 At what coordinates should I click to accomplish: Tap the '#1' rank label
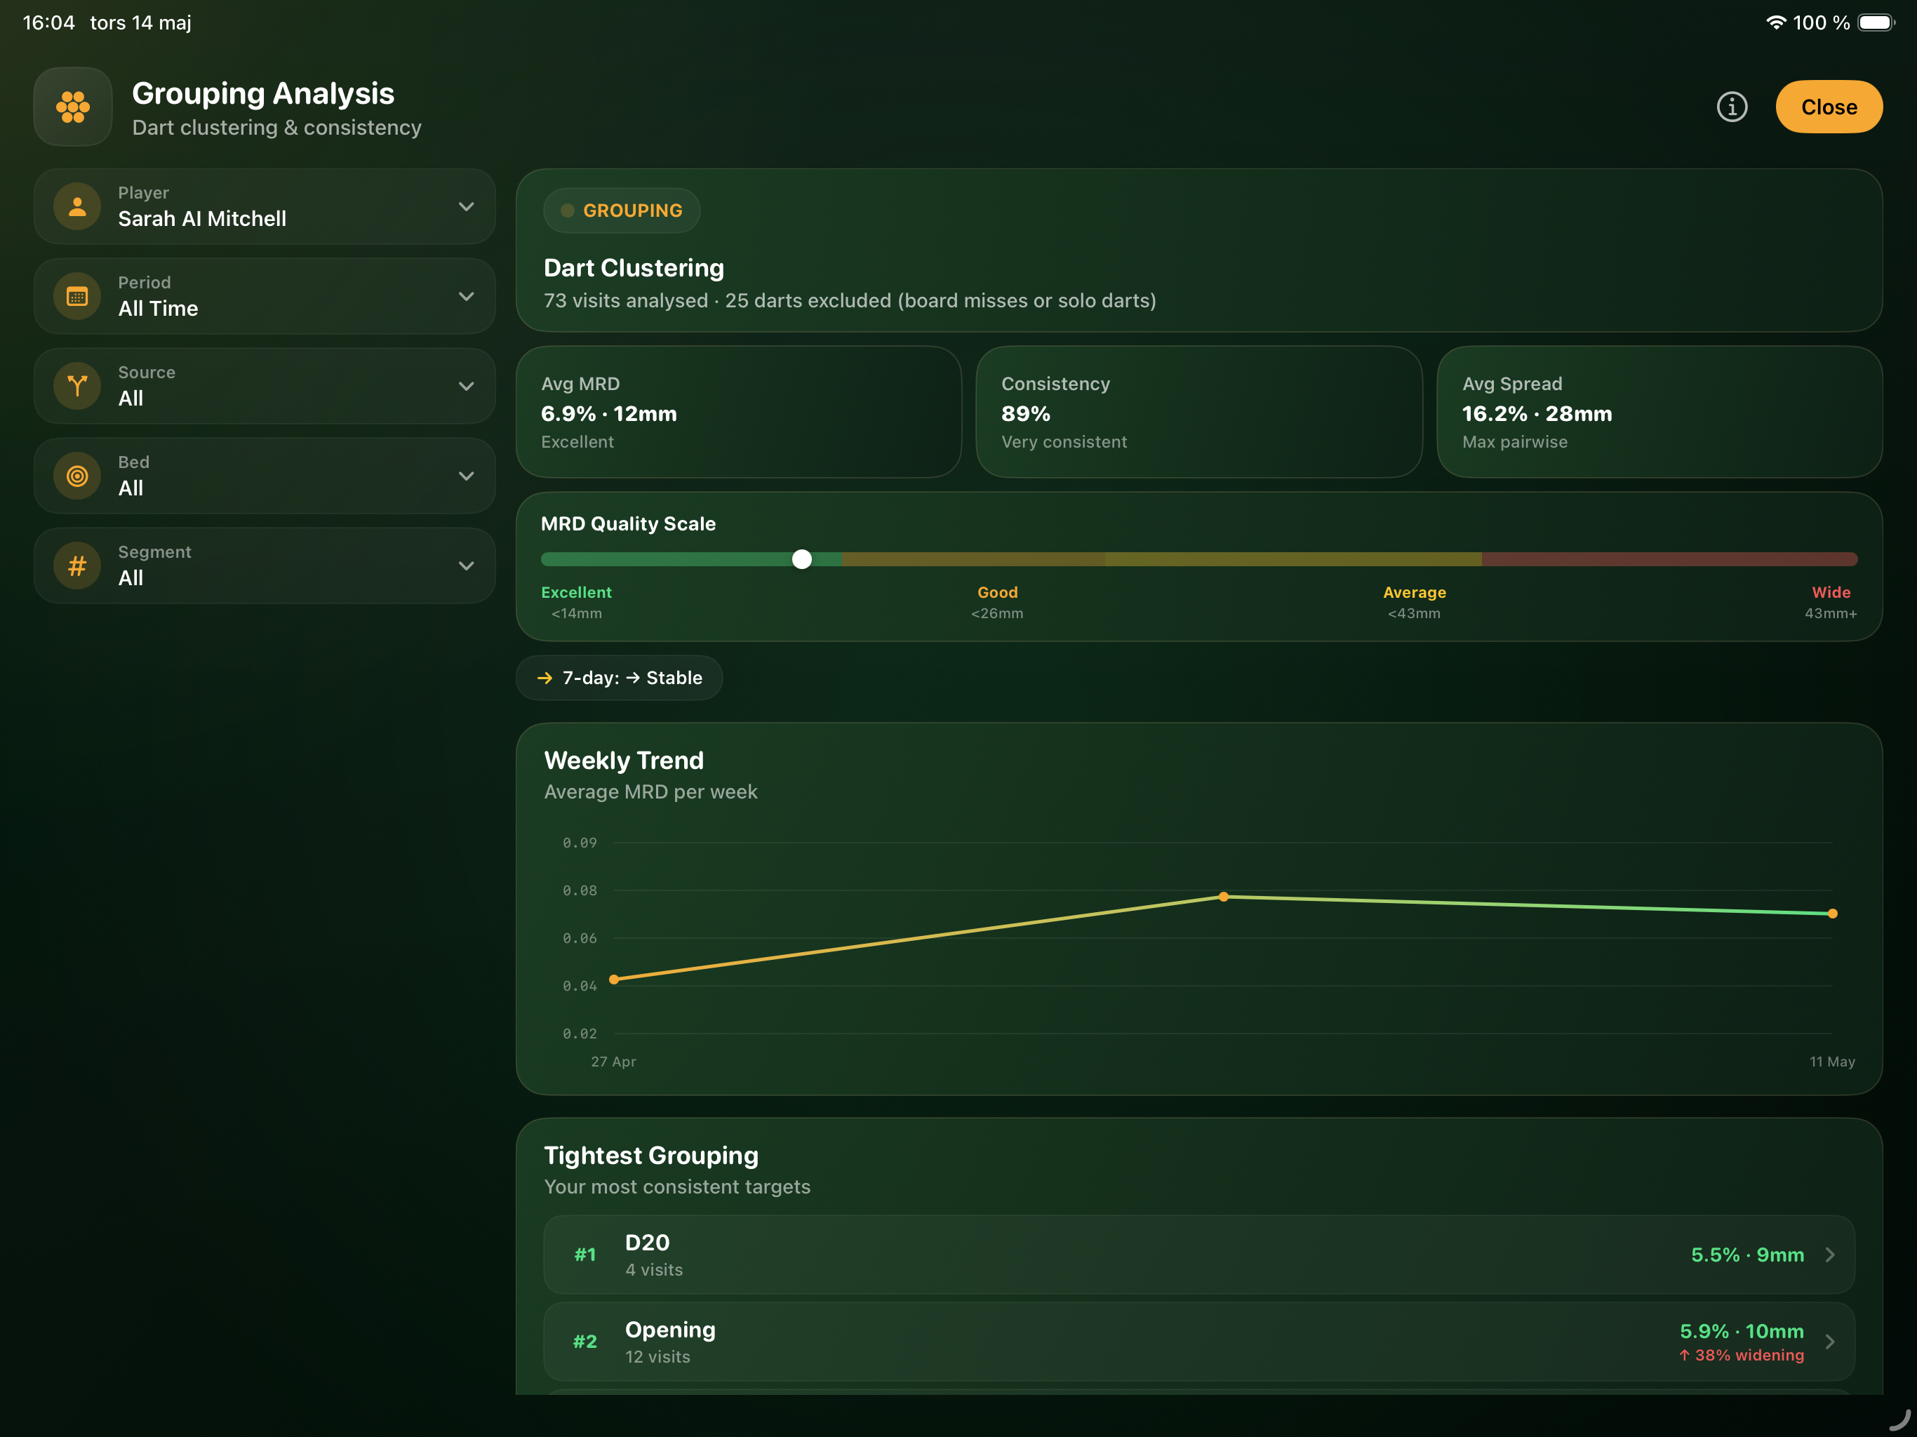pyautogui.click(x=585, y=1254)
